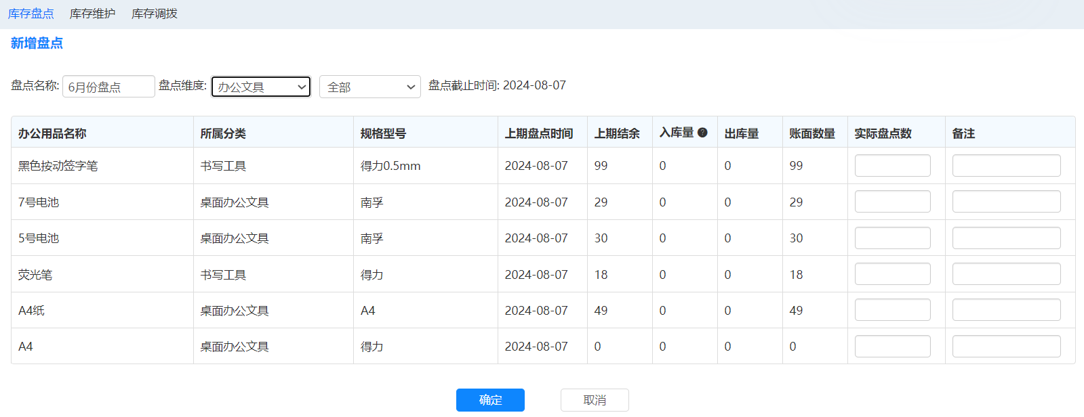Focus actual count field for 荧光笔

click(892, 274)
